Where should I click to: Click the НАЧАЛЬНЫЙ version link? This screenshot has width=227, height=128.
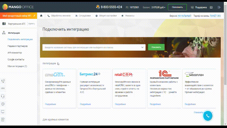184,16
